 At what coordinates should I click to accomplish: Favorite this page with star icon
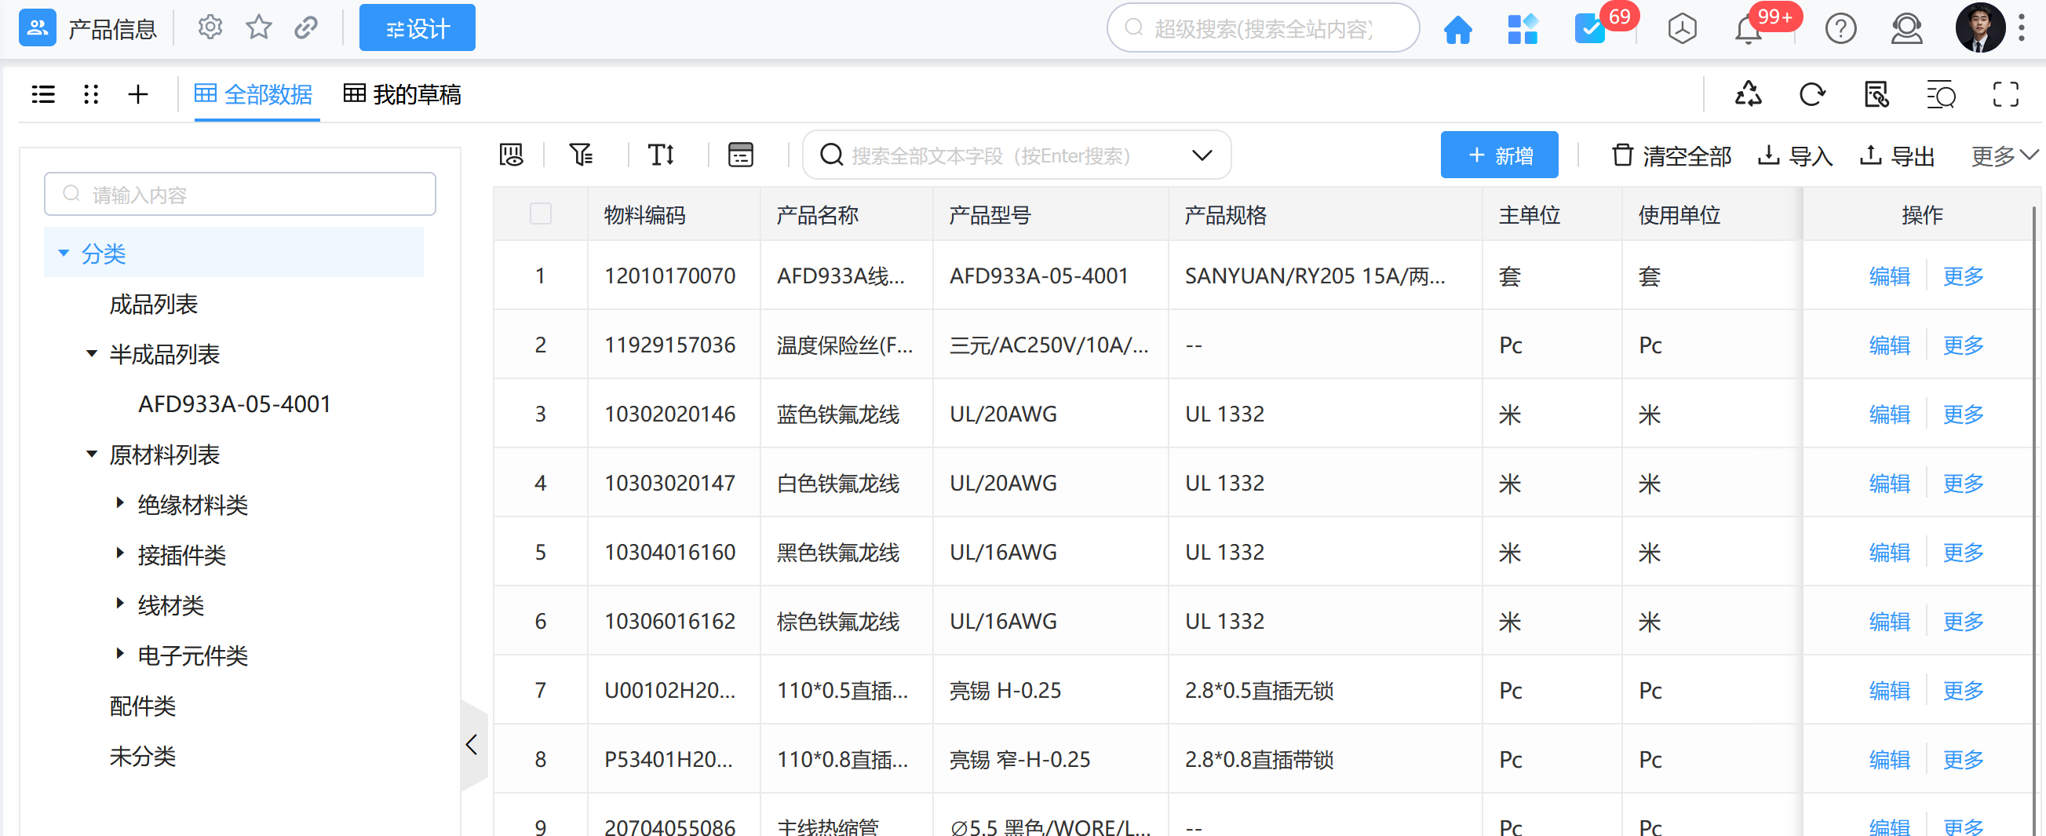pos(258,27)
